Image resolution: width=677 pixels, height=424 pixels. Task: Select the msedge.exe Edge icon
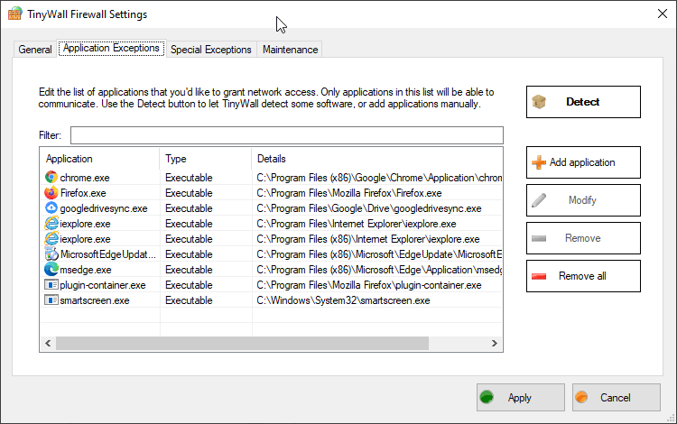[51, 270]
